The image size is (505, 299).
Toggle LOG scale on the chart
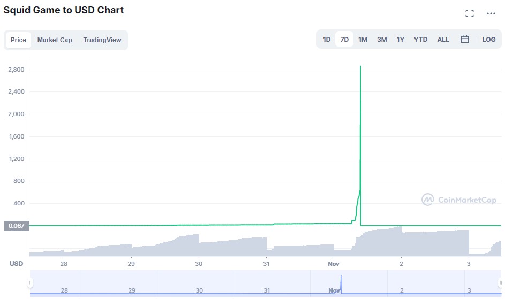[488, 39]
